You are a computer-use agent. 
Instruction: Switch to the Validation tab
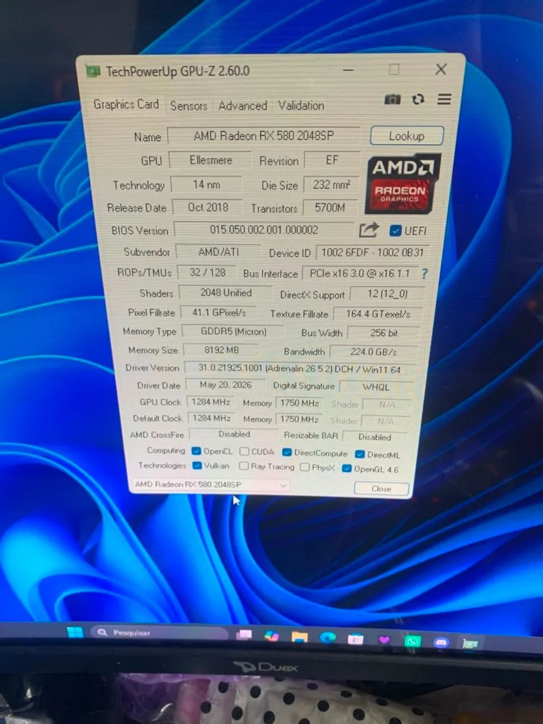tap(301, 106)
